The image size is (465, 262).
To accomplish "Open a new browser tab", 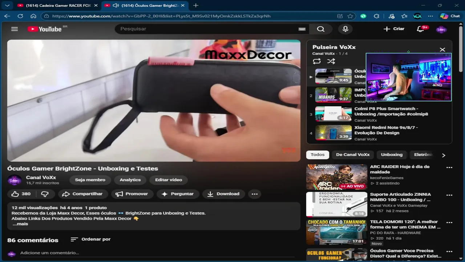I will tap(196, 5).
